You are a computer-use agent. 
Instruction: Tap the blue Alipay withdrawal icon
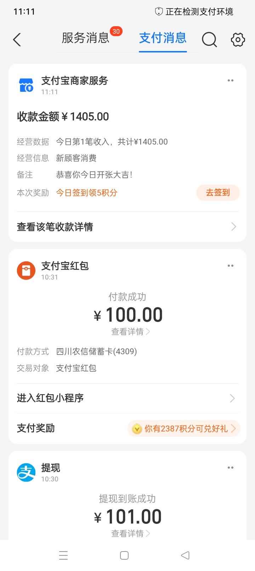coord(26,473)
